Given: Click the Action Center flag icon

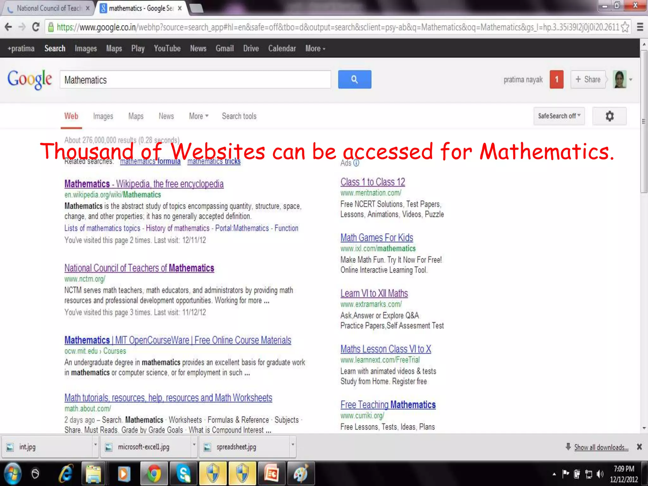Looking at the screenshot, I should coord(565,474).
